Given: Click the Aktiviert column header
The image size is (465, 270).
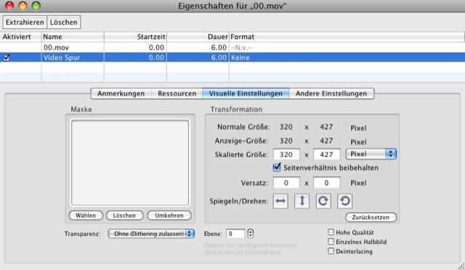Looking at the screenshot, I should tap(20, 37).
